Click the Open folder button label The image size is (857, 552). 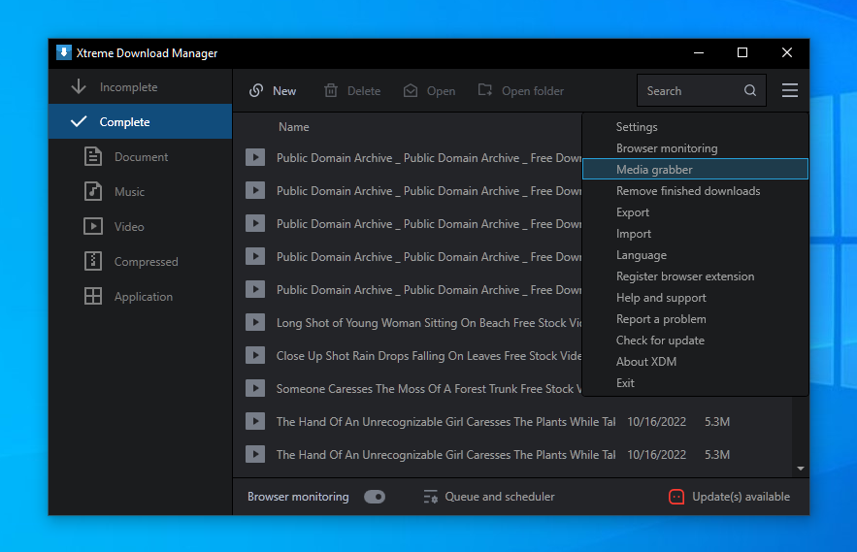click(532, 91)
